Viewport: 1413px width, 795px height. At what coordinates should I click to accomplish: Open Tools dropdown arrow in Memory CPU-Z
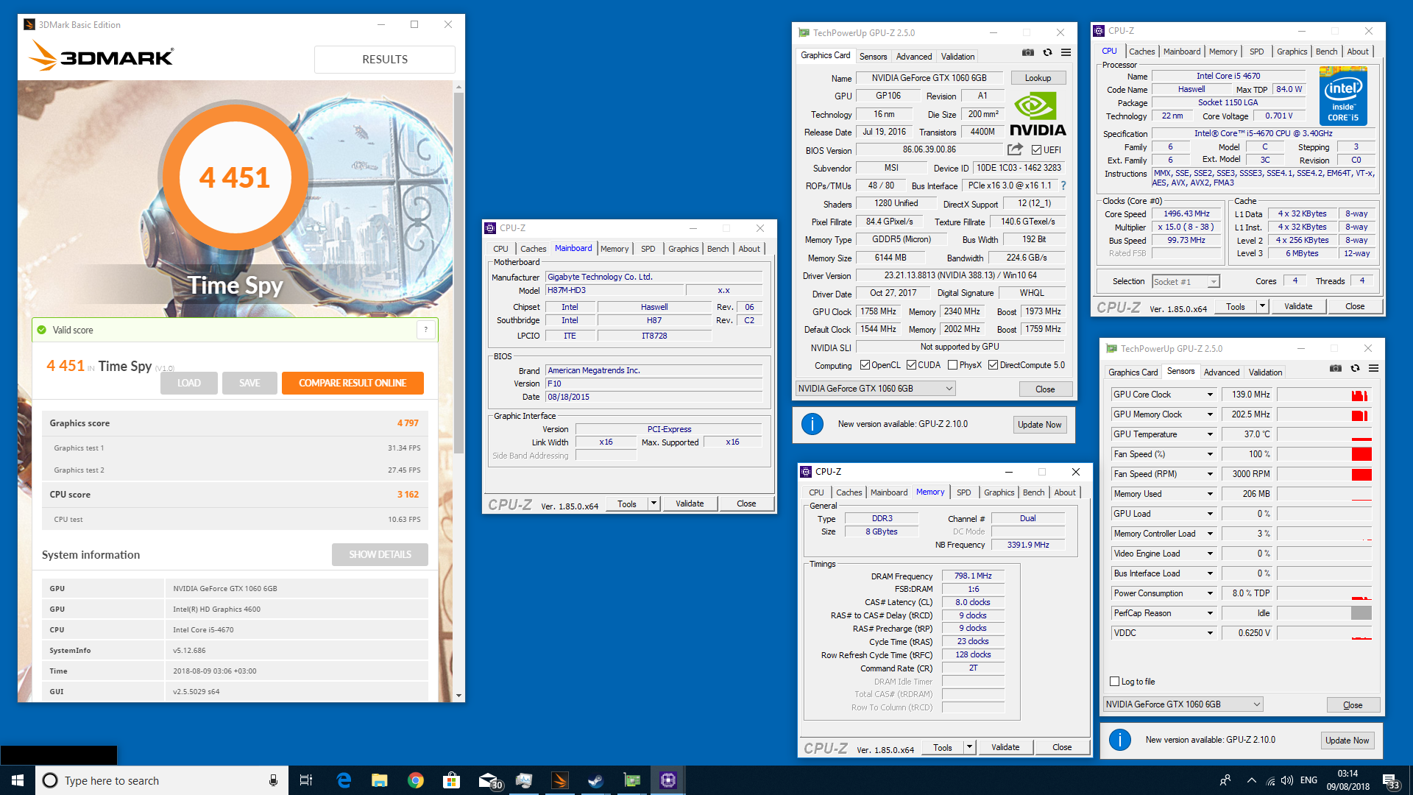click(969, 747)
